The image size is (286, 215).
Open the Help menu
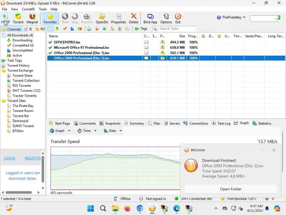tap(54, 9)
